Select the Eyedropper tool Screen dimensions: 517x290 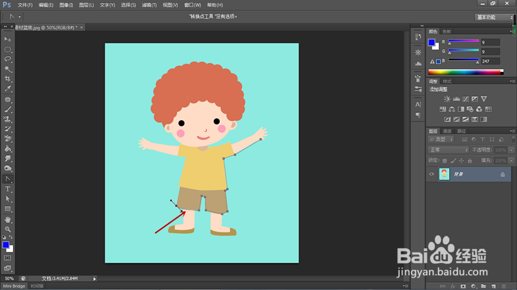[x=8, y=88]
